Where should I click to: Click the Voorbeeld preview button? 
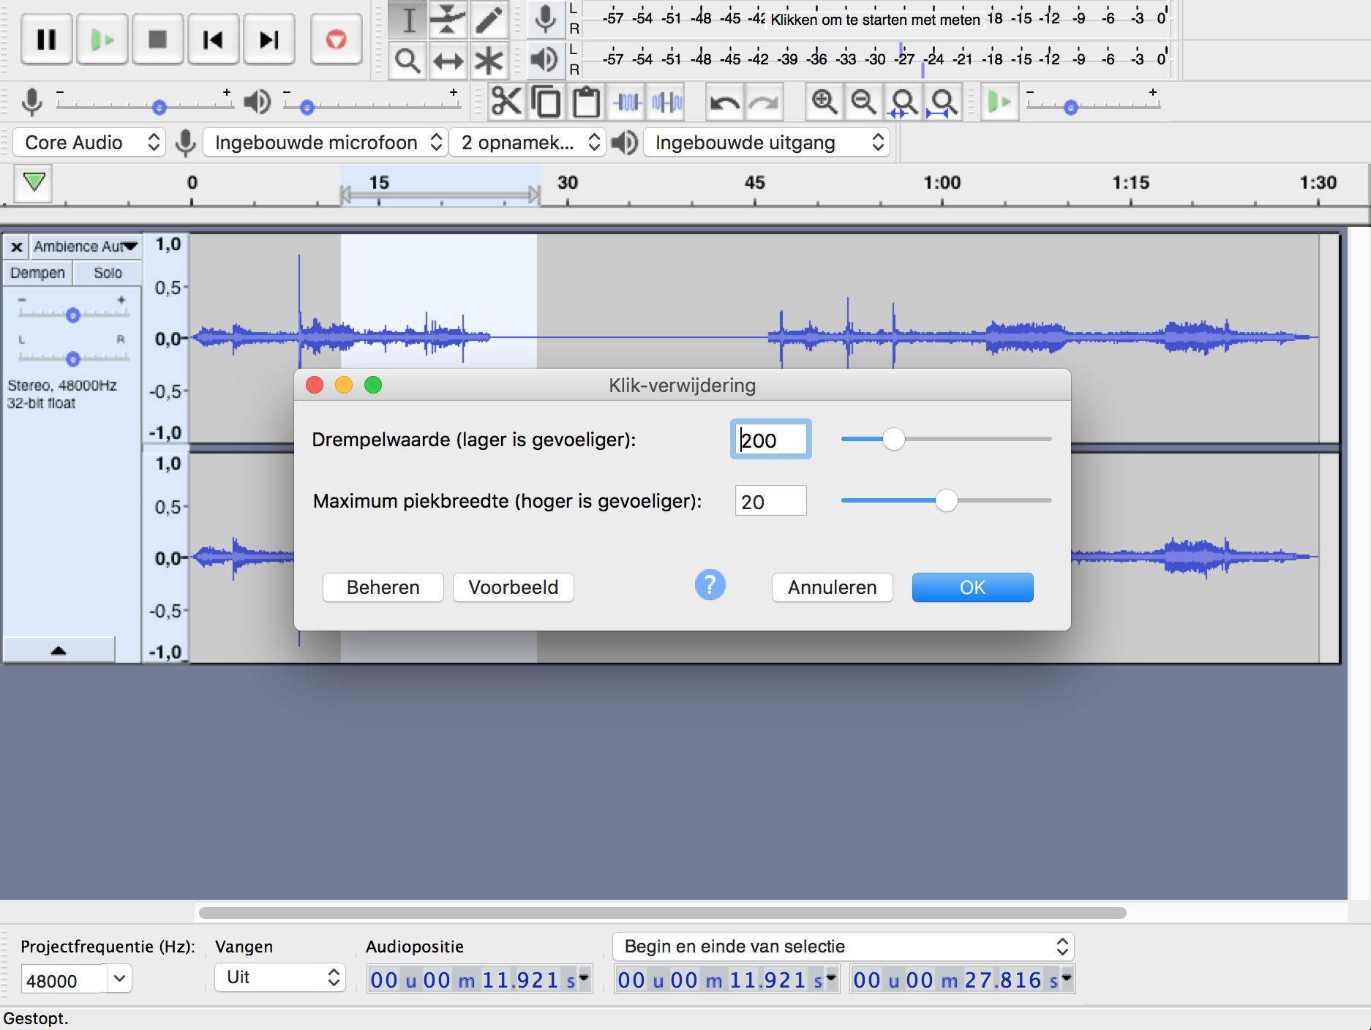tap(513, 587)
